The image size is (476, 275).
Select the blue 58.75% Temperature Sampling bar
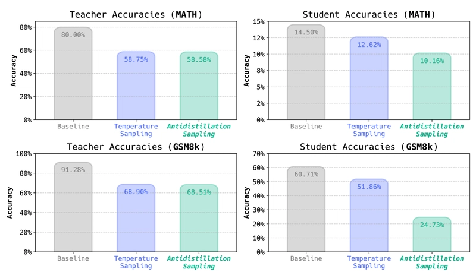[136, 86]
